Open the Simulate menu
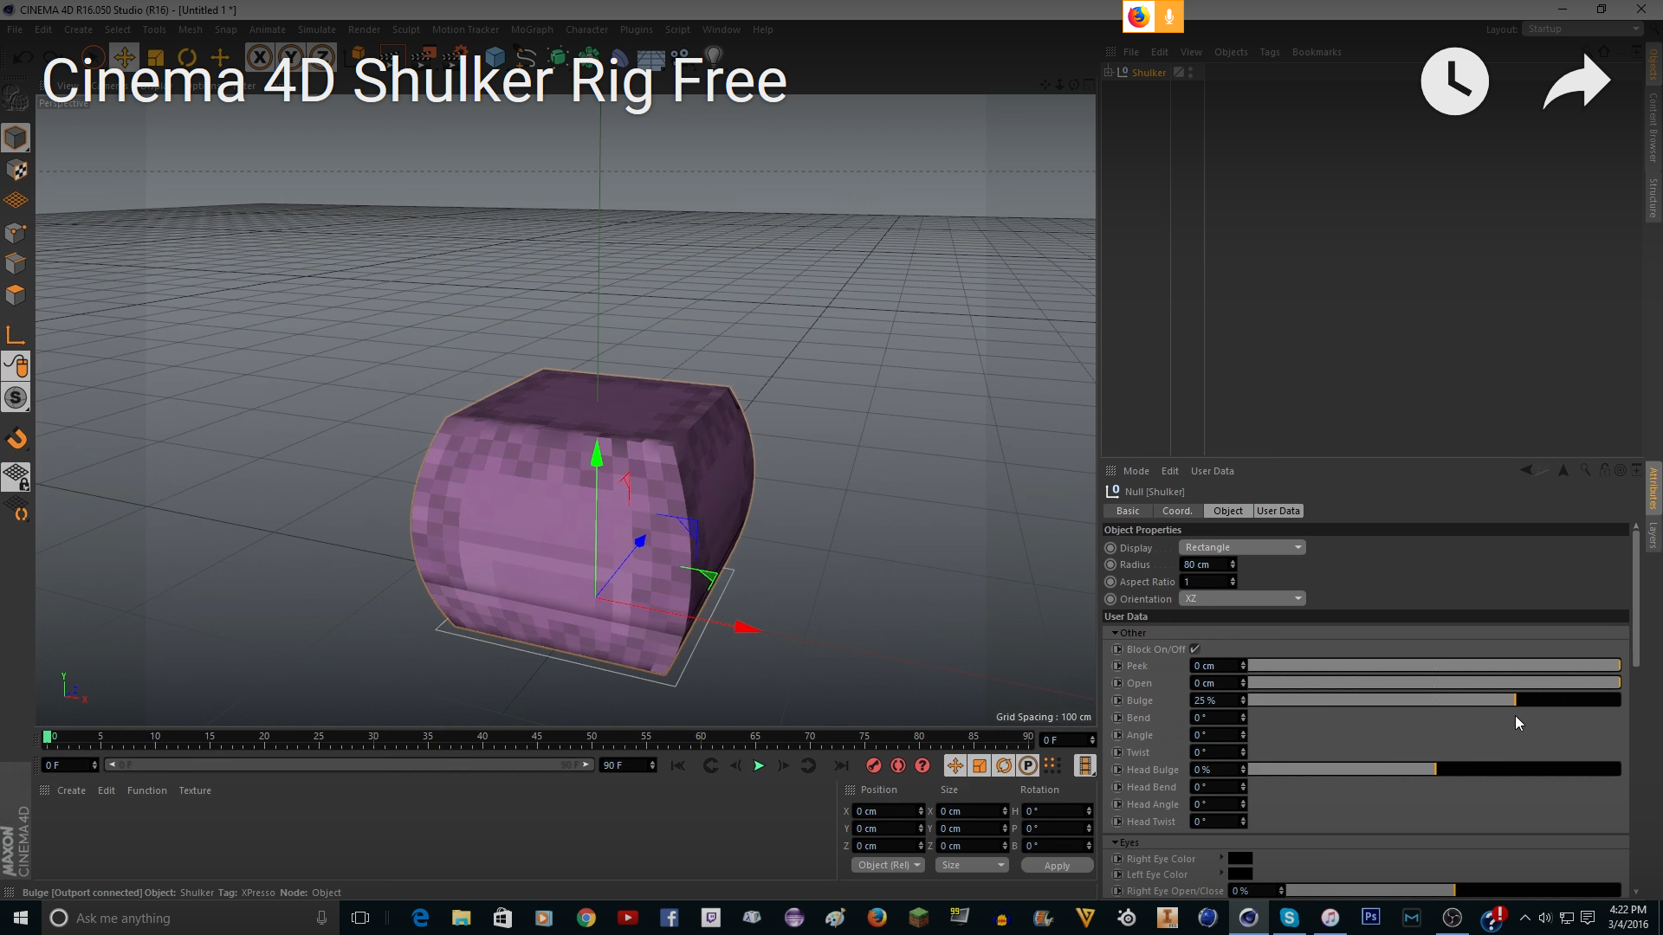 click(317, 29)
